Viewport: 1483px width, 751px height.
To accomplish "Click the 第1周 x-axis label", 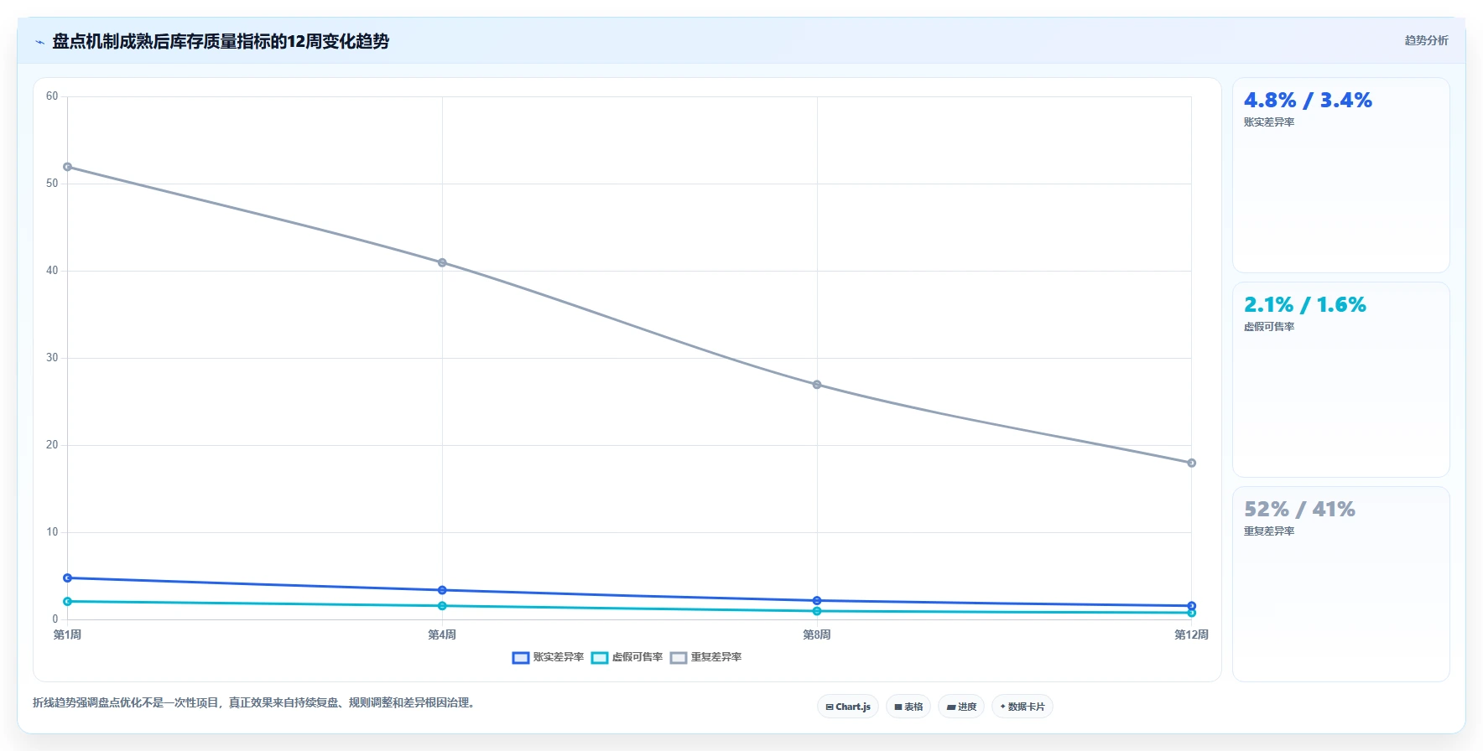I will (x=68, y=634).
